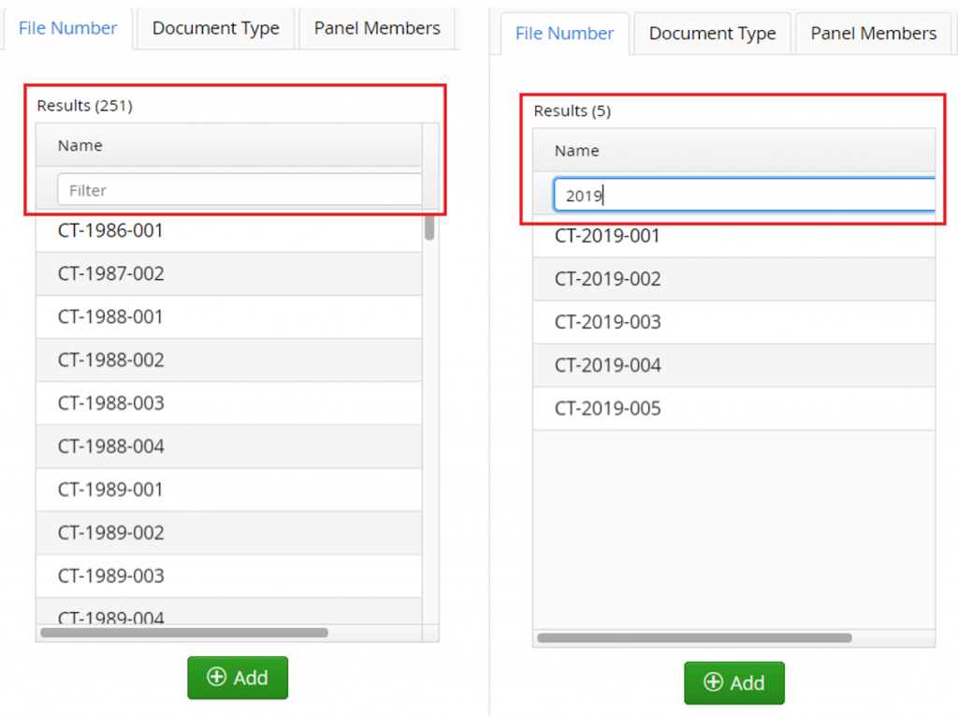
Task: Click the Add button below the 2019-filtered list
Action: pos(733,683)
